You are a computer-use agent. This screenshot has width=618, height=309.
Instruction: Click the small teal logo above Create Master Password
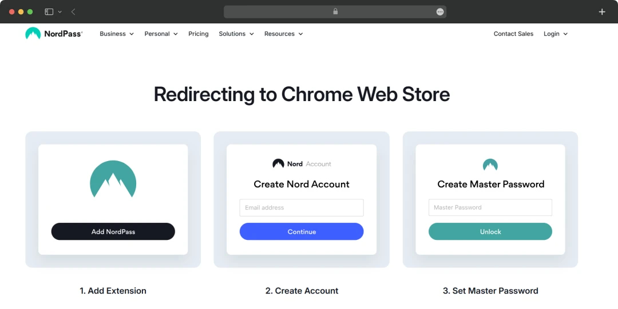(490, 164)
